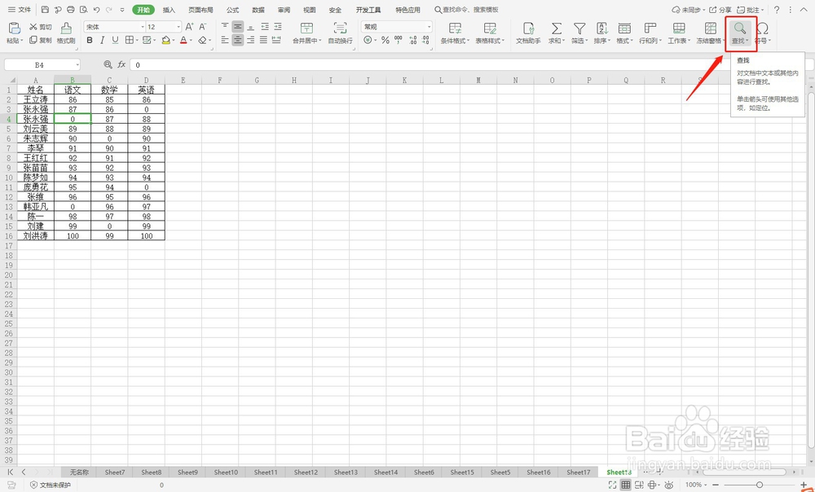815x492 pixels.
Task: Decrease font size with A- icon
Action: (x=203, y=27)
